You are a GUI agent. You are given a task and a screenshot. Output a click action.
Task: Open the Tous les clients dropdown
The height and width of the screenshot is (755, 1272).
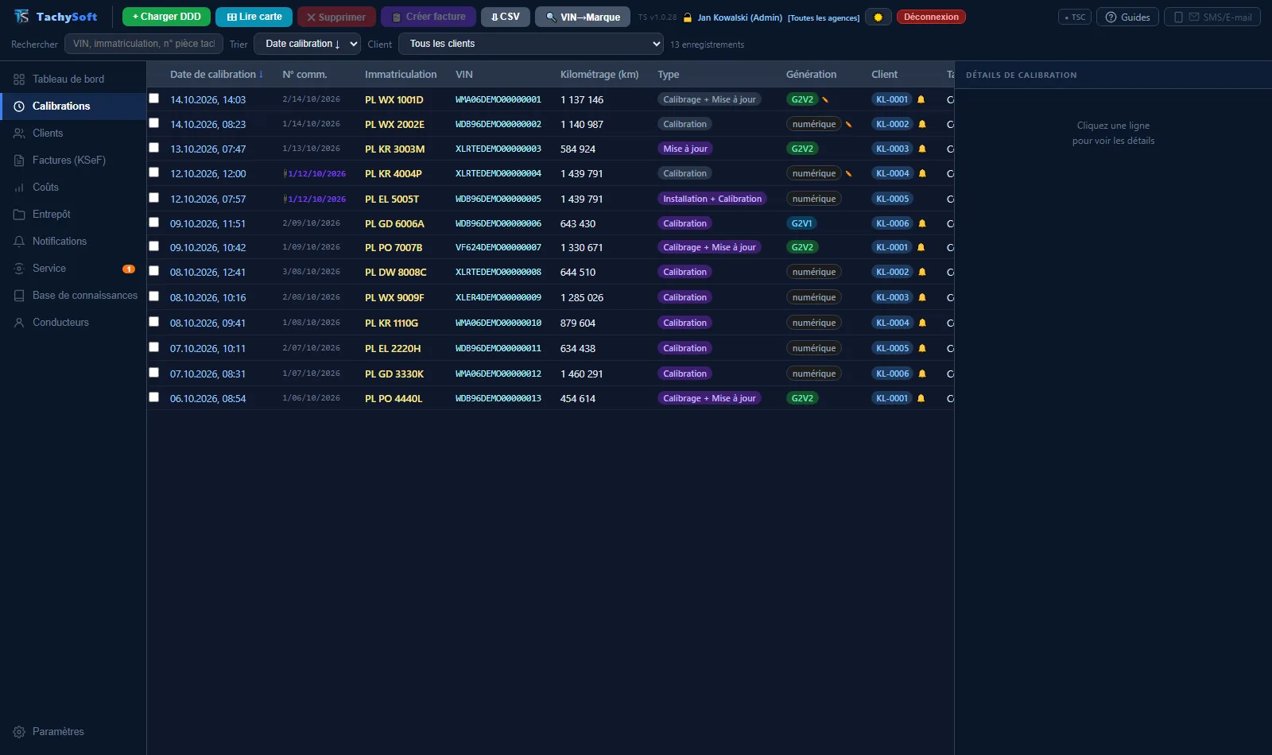(531, 44)
